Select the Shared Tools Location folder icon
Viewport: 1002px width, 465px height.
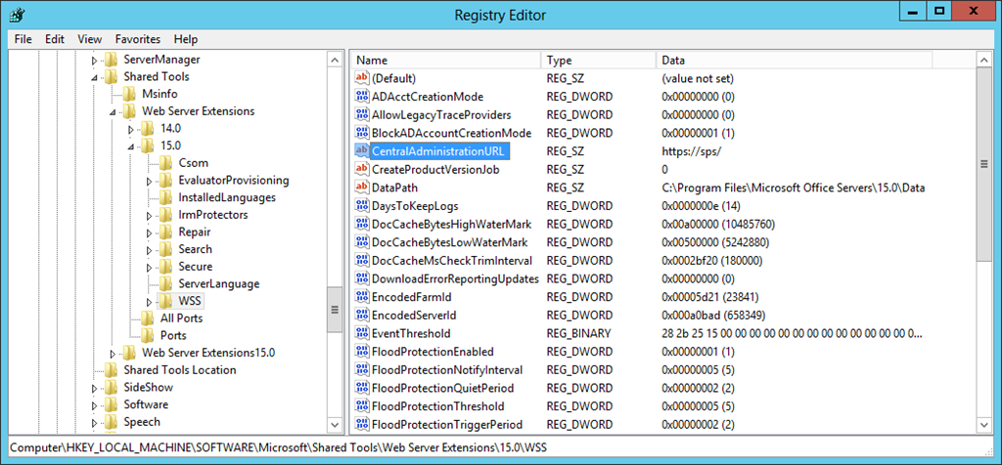(x=112, y=369)
